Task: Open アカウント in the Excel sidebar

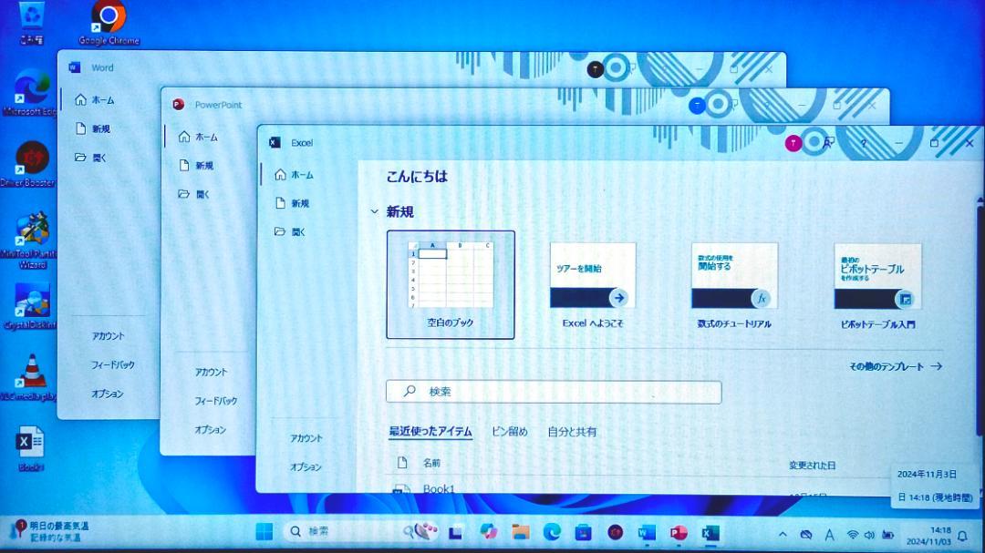Action: [x=306, y=438]
